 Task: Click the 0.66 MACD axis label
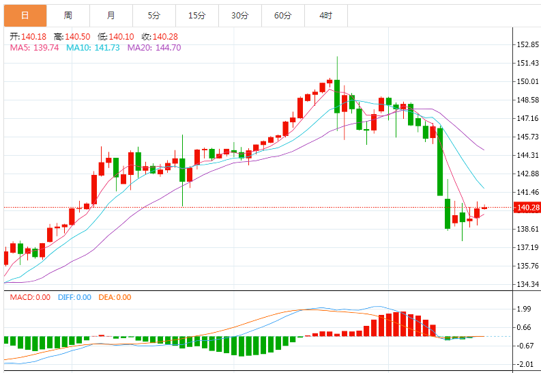click(524, 327)
